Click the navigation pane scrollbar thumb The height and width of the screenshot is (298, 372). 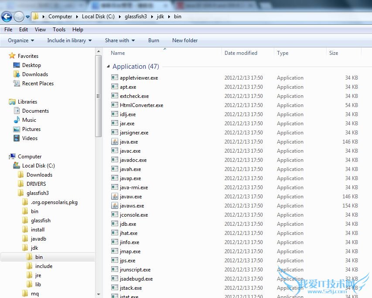click(99, 96)
